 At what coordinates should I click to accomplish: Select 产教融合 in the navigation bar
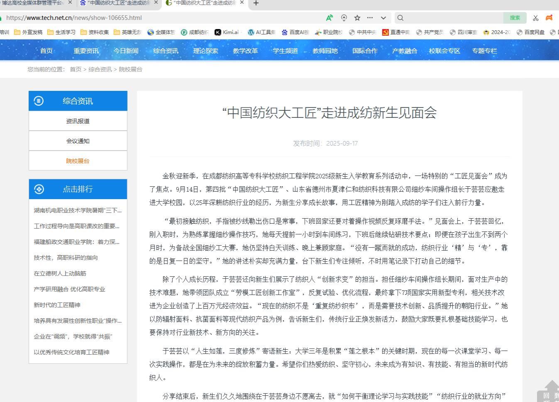point(405,51)
